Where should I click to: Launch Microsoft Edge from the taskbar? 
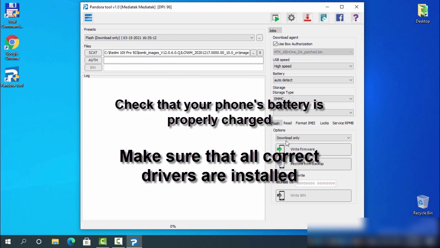[x=71, y=241]
